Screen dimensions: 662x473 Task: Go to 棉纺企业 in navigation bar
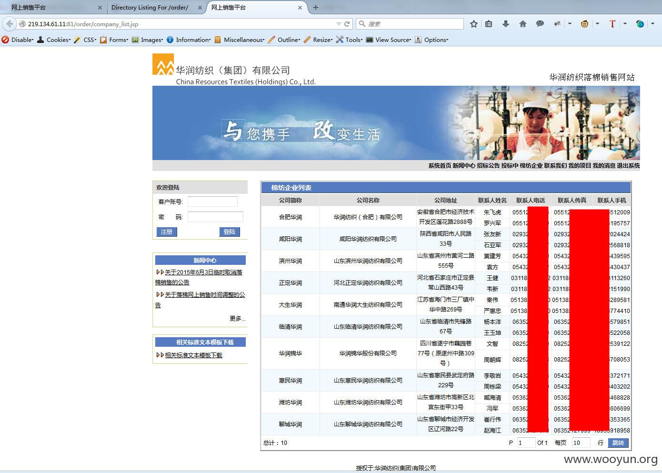[x=531, y=166]
